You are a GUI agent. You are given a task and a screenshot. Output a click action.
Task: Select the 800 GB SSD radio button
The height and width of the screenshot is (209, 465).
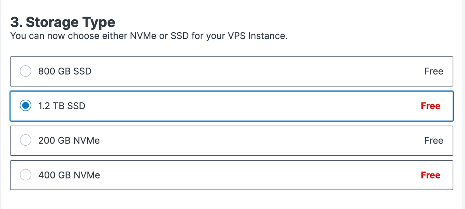(x=26, y=71)
